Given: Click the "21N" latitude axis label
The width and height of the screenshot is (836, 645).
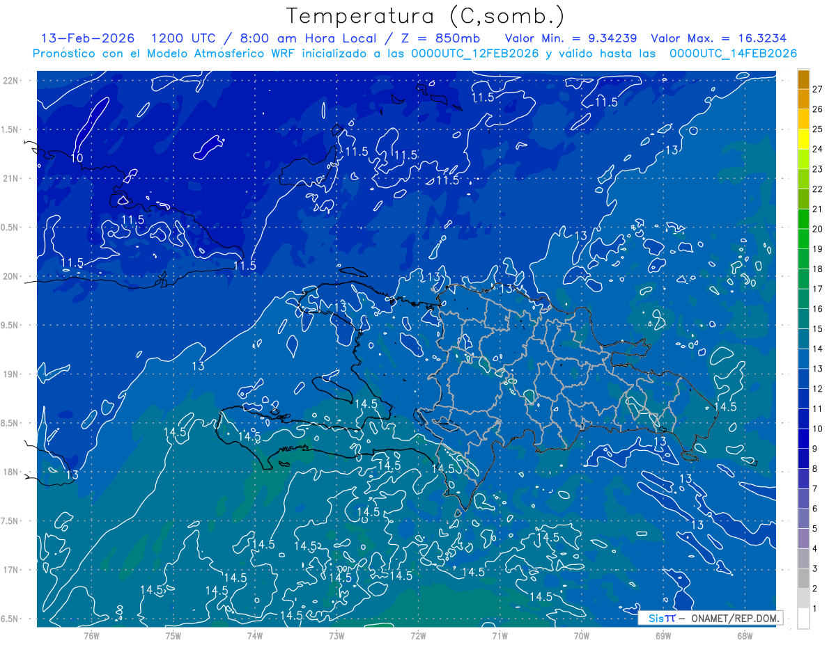Looking at the screenshot, I should pyautogui.click(x=11, y=178).
